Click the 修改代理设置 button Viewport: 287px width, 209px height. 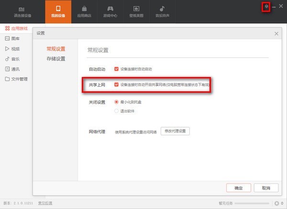pyautogui.click(x=175, y=131)
